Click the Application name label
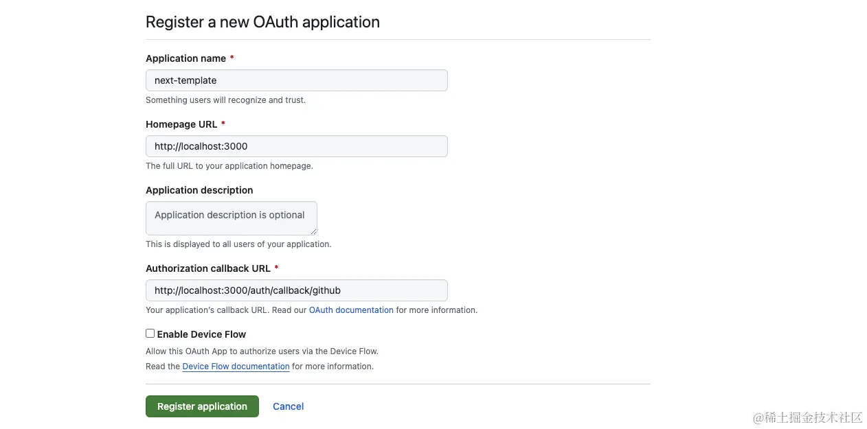The width and height of the screenshot is (867, 429). coord(185,58)
